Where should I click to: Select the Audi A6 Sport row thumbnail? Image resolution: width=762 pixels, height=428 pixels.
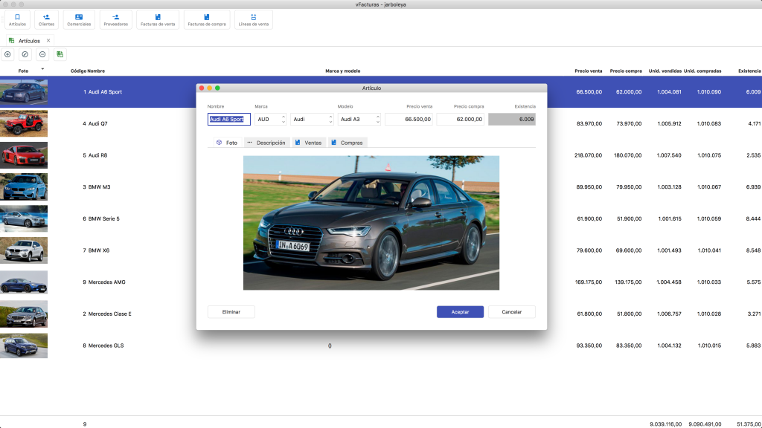click(24, 91)
